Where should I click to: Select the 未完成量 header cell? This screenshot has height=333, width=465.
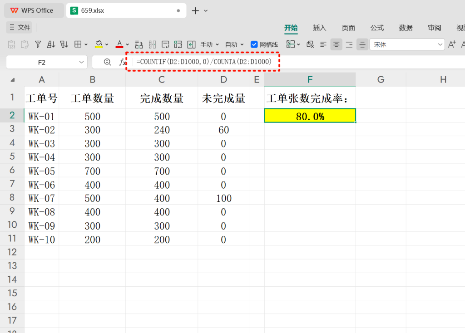click(x=223, y=98)
